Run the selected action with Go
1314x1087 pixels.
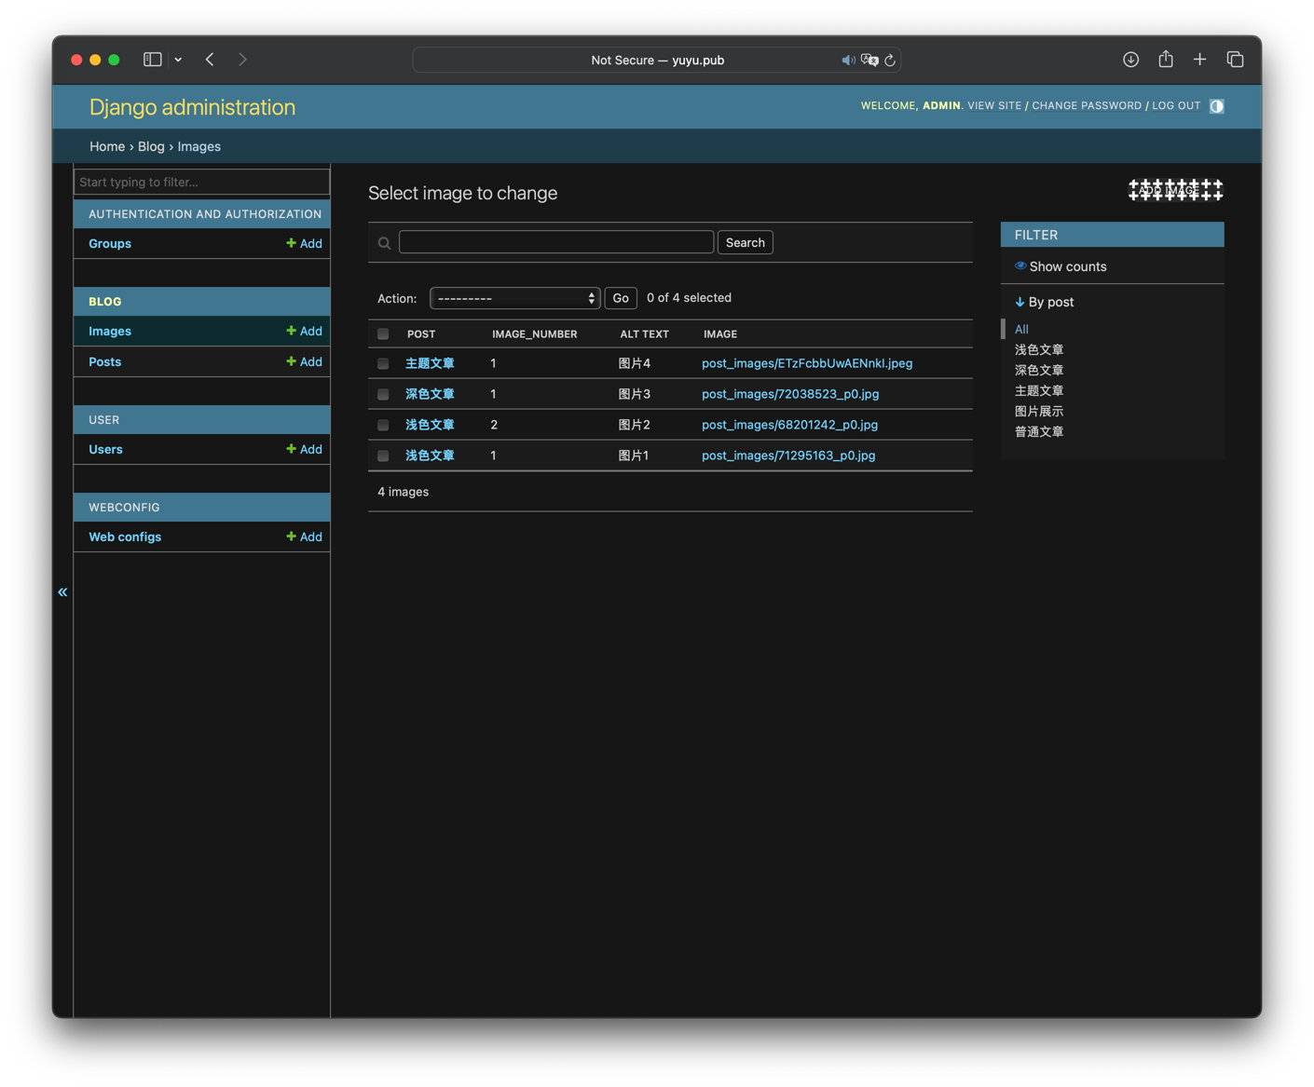621,298
